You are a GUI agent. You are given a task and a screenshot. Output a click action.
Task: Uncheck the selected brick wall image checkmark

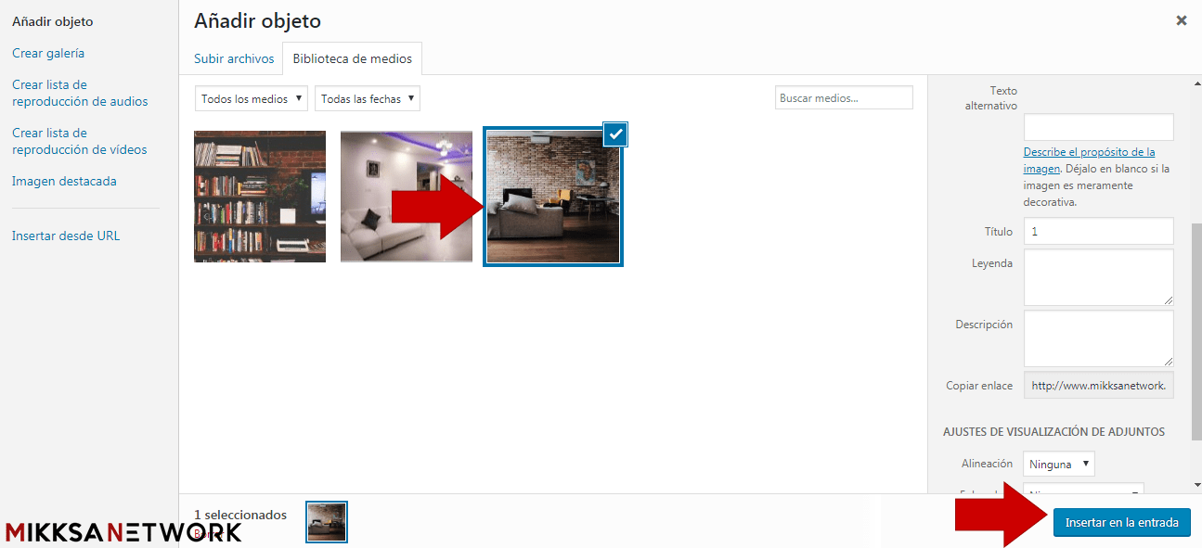coord(615,134)
